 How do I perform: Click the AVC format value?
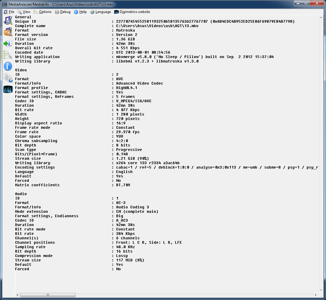coord(120,79)
